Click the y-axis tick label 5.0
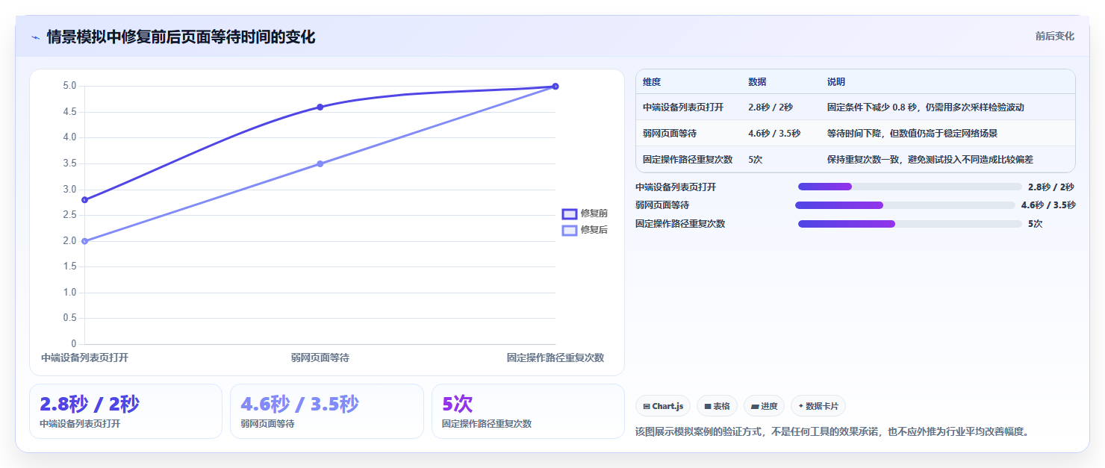Image resolution: width=1105 pixels, height=468 pixels. click(69, 86)
